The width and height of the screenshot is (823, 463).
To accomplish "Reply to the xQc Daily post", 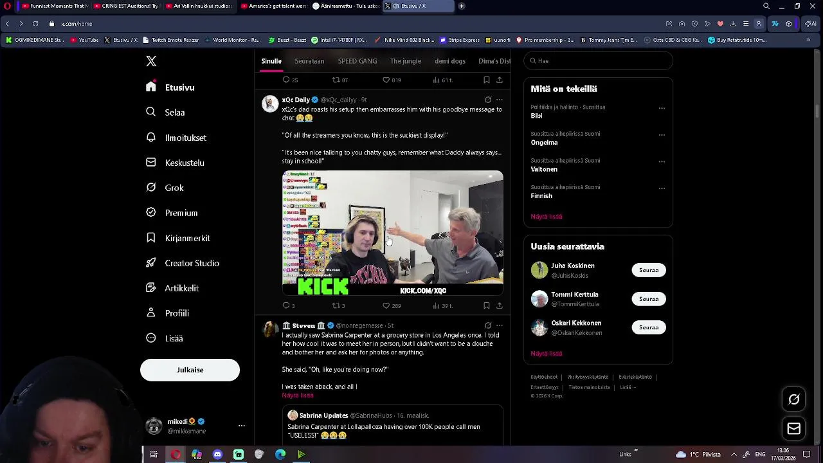I will tap(289, 305).
